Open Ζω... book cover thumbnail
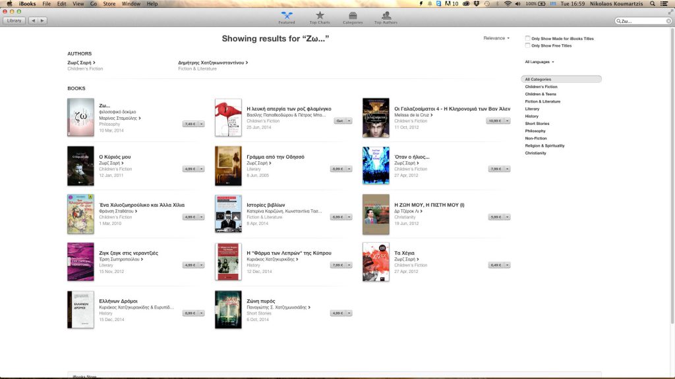This screenshot has height=379, width=675. pos(80,117)
